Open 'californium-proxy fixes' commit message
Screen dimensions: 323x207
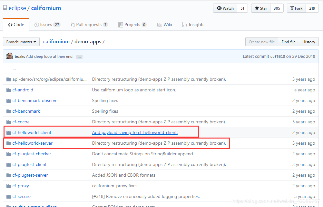[x=114, y=186]
